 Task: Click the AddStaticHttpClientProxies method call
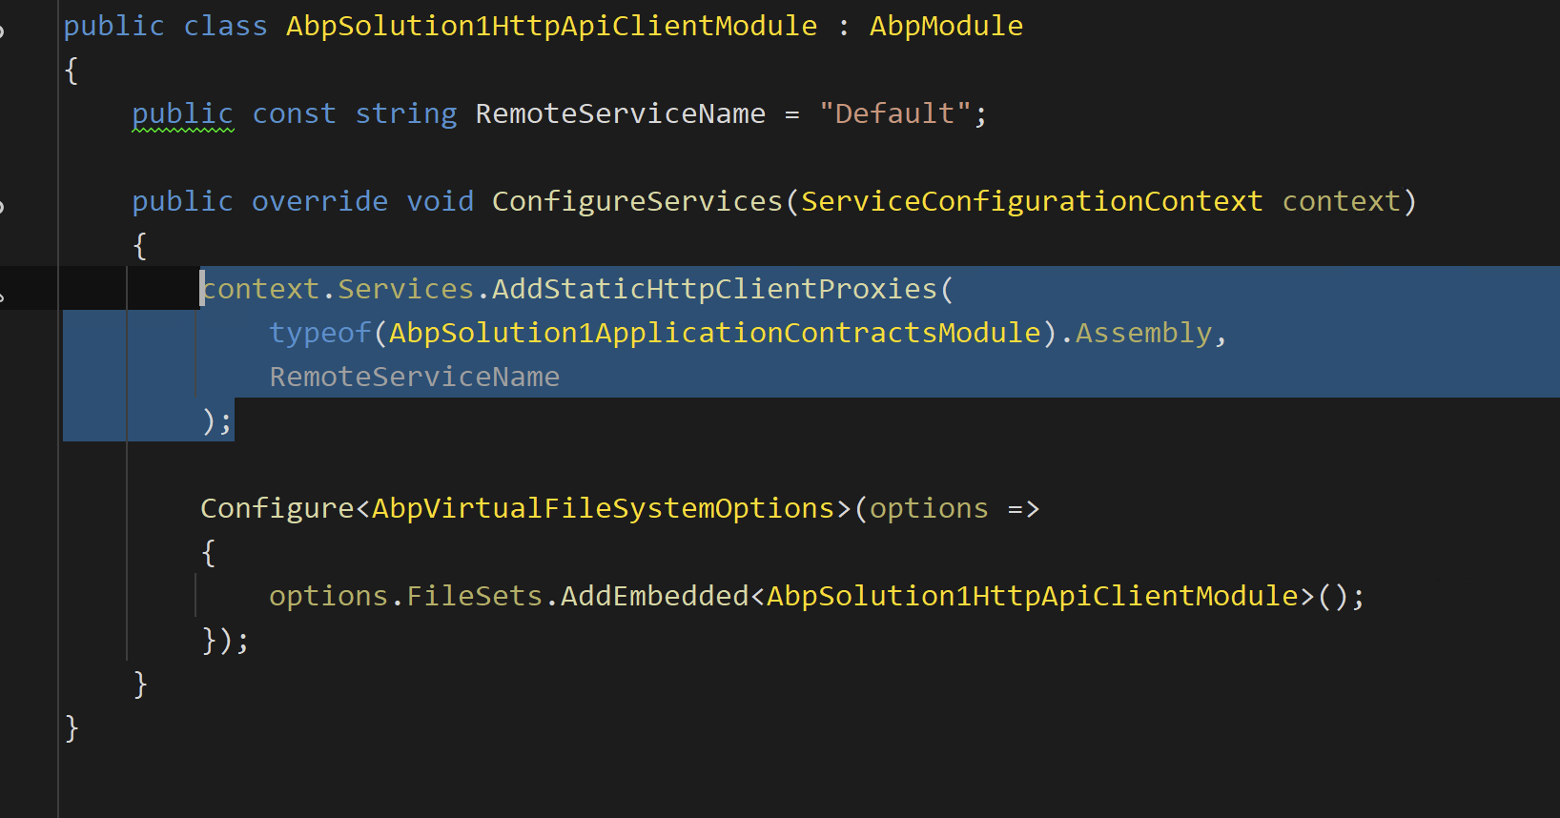(x=715, y=289)
